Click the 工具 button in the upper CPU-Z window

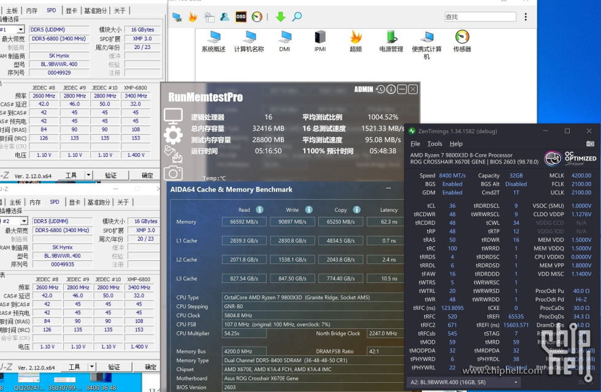pyautogui.click(x=71, y=175)
